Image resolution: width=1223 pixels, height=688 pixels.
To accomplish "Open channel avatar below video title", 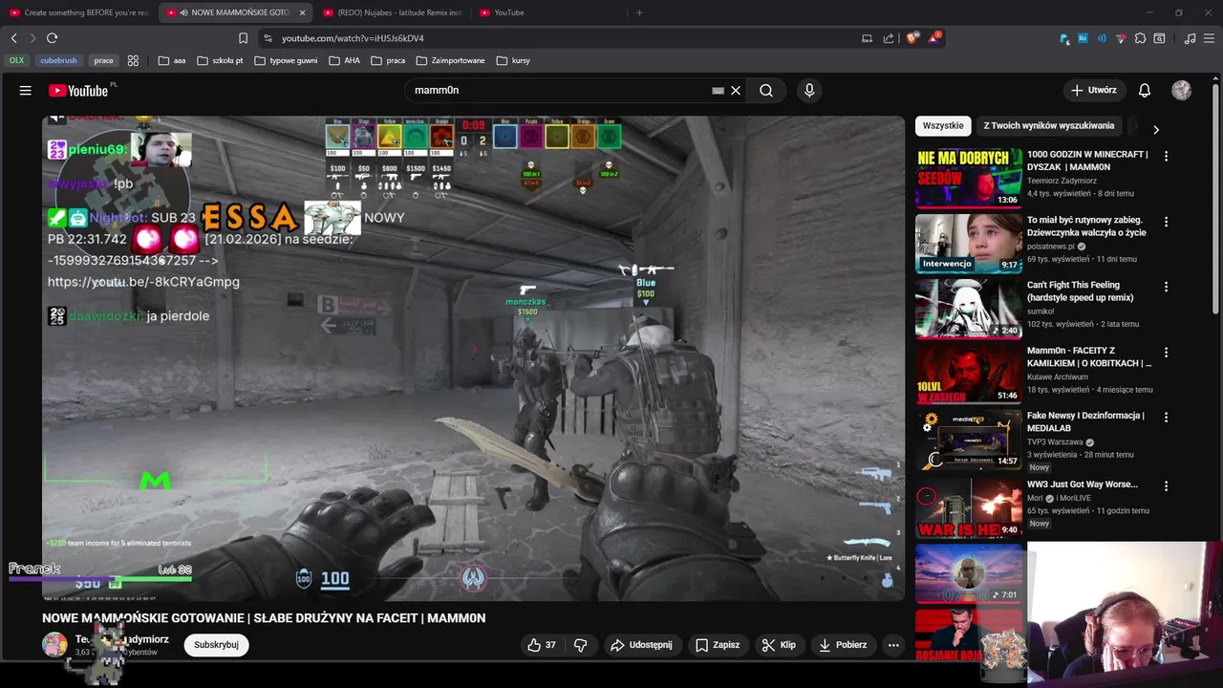I will (x=54, y=644).
